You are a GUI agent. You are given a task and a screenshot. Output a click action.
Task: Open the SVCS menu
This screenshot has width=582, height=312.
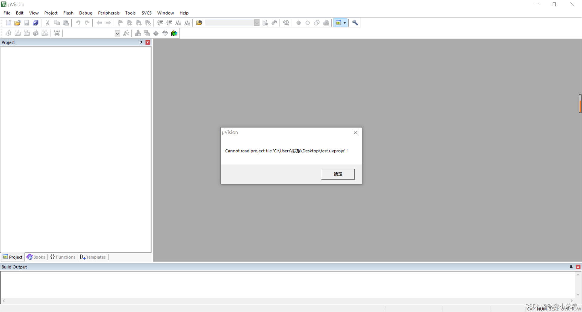[x=147, y=13]
